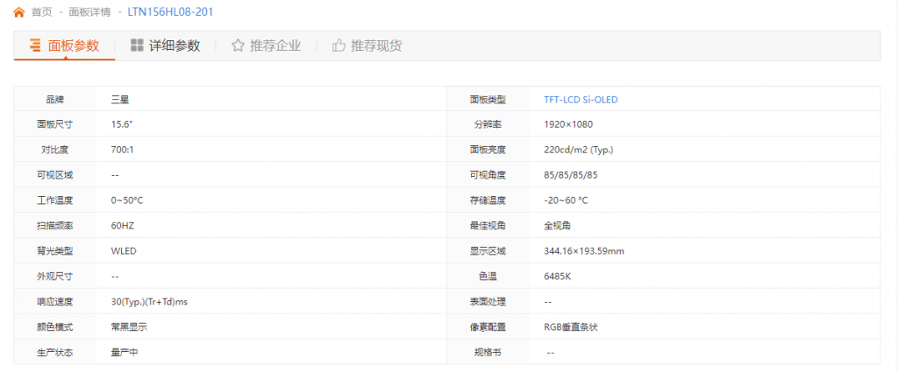Viewport: 898px width, 372px height.
Task: Switch to the 详细参数 tab
Action: click(x=166, y=46)
